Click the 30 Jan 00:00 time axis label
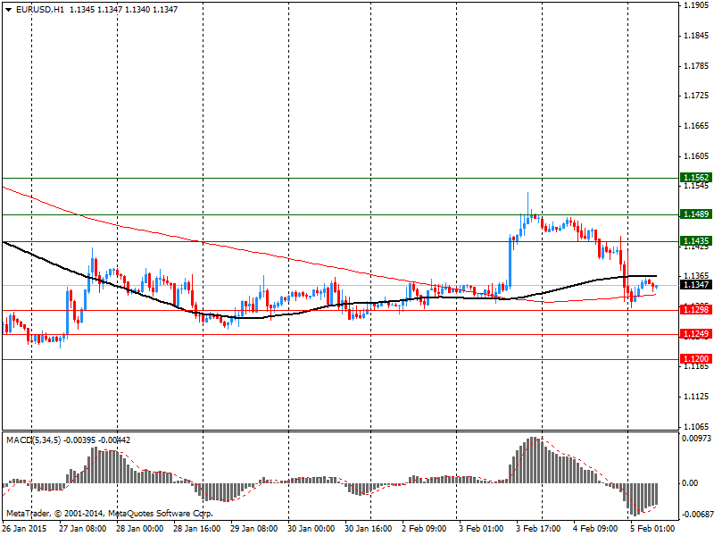 tap(311, 529)
